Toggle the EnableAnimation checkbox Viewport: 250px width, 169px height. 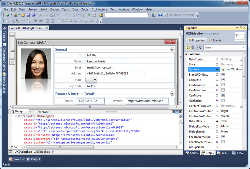(223, 136)
